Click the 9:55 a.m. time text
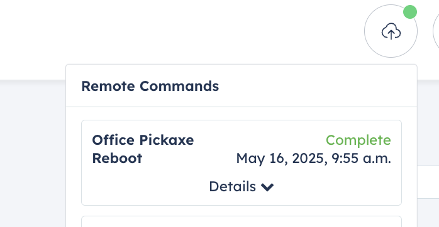439x227 pixels. (x=361, y=159)
